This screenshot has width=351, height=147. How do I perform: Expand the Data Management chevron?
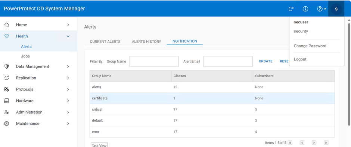[68, 66]
